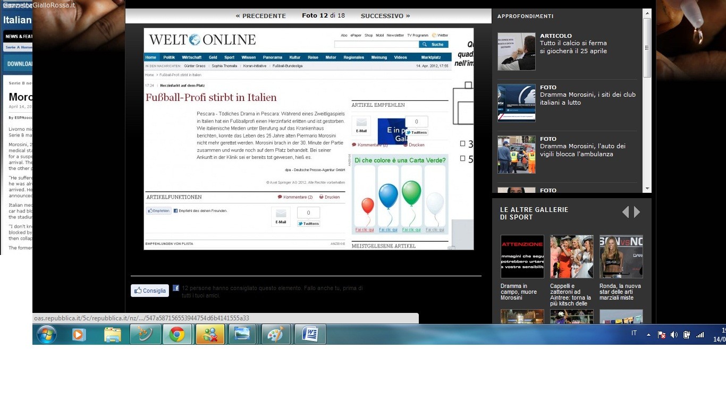726x408 pixels.
Task: Click the IT keyboard language indicator
Action: pyautogui.click(x=634, y=333)
